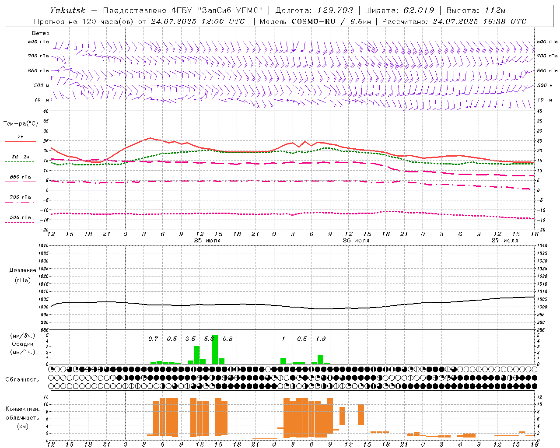This screenshot has height=448, width=560.
Task: Click the 5.6 precipitation value
Action: click(x=209, y=339)
